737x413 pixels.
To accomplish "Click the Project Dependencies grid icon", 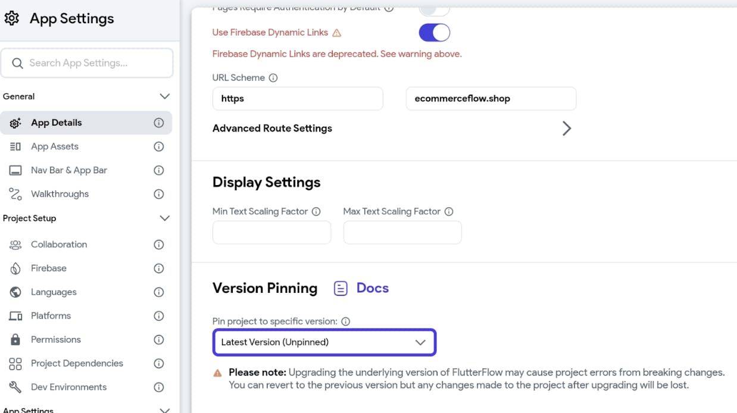I will click(x=15, y=364).
